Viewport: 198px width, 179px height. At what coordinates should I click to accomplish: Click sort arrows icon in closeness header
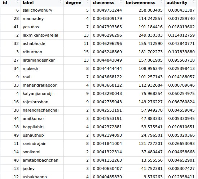click(121, 1)
